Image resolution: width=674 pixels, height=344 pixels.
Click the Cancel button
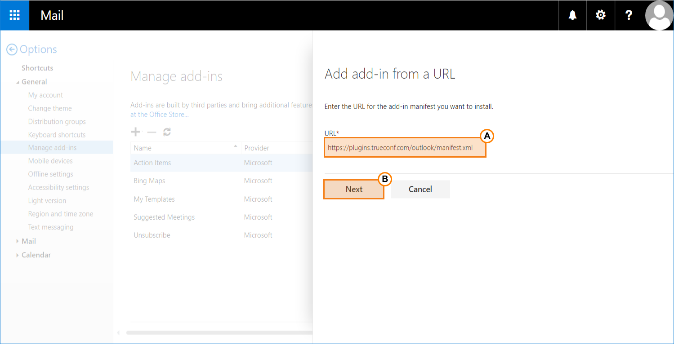point(420,190)
